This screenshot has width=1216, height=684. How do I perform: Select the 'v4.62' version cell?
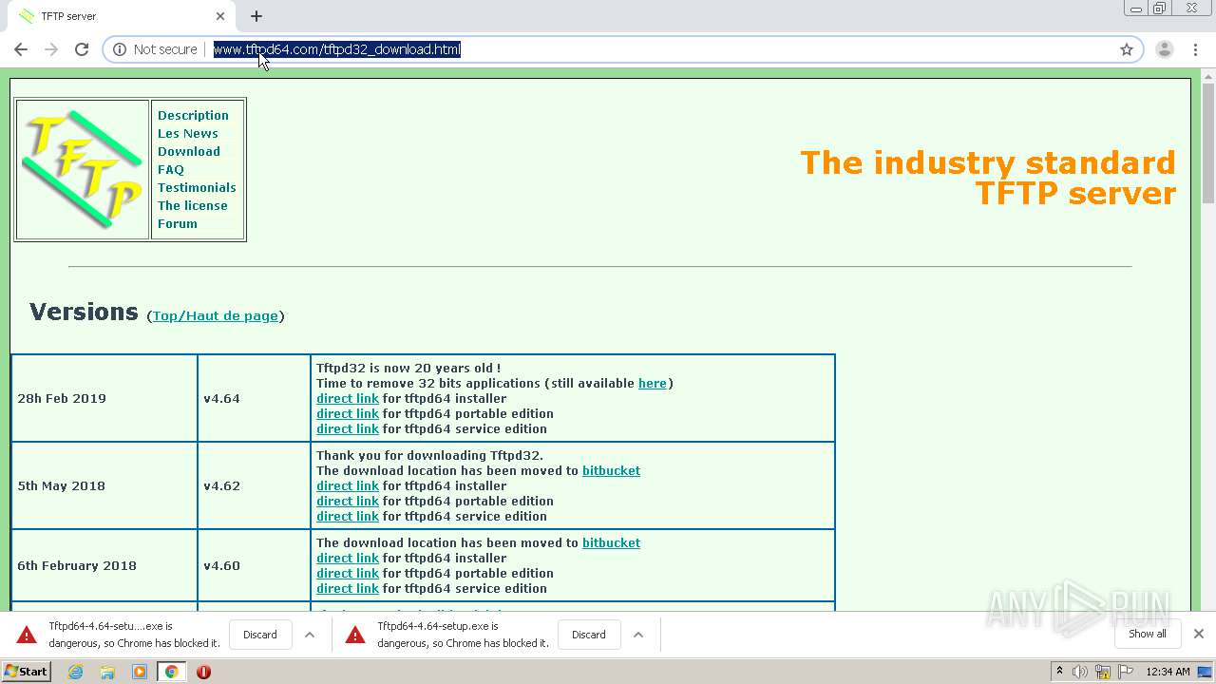(254, 485)
